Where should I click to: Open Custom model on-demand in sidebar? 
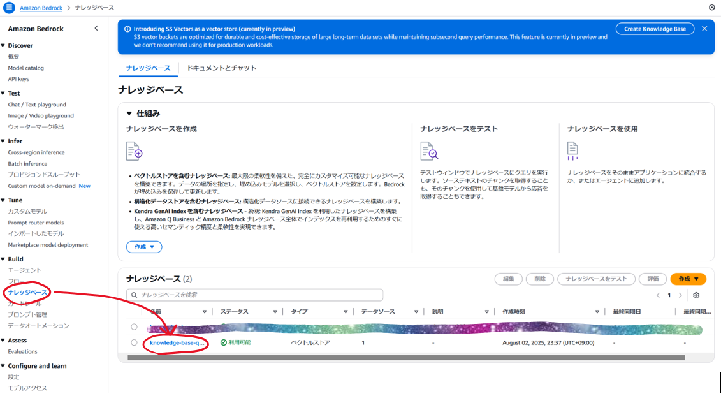[41, 186]
